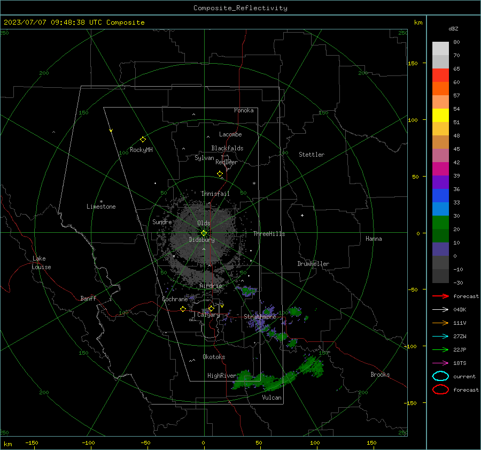The width and height of the screenshot is (481, 450).
Task: Select the yellow diamond marker below Cochrane
Action: (x=183, y=309)
